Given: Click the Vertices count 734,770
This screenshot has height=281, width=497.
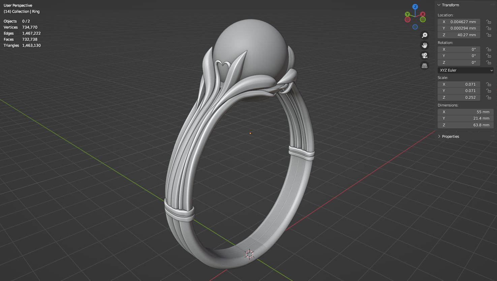Looking at the screenshot, I should click(30, 27).
